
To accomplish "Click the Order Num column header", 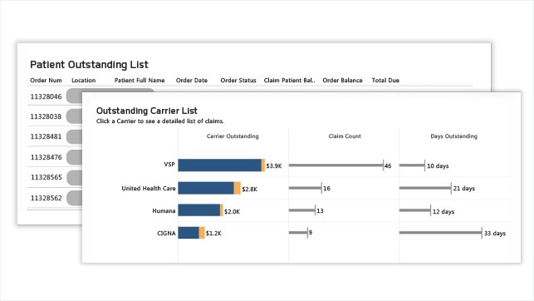I will (x=46, y=81).
